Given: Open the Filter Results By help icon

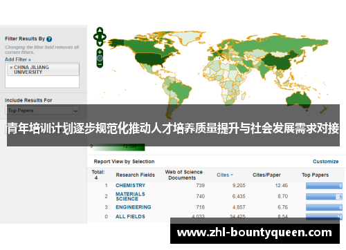Looking at the screenshot, I should coord(49,39).
